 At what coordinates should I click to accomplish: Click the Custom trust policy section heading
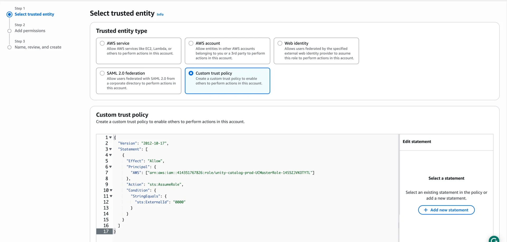(122, 115)
